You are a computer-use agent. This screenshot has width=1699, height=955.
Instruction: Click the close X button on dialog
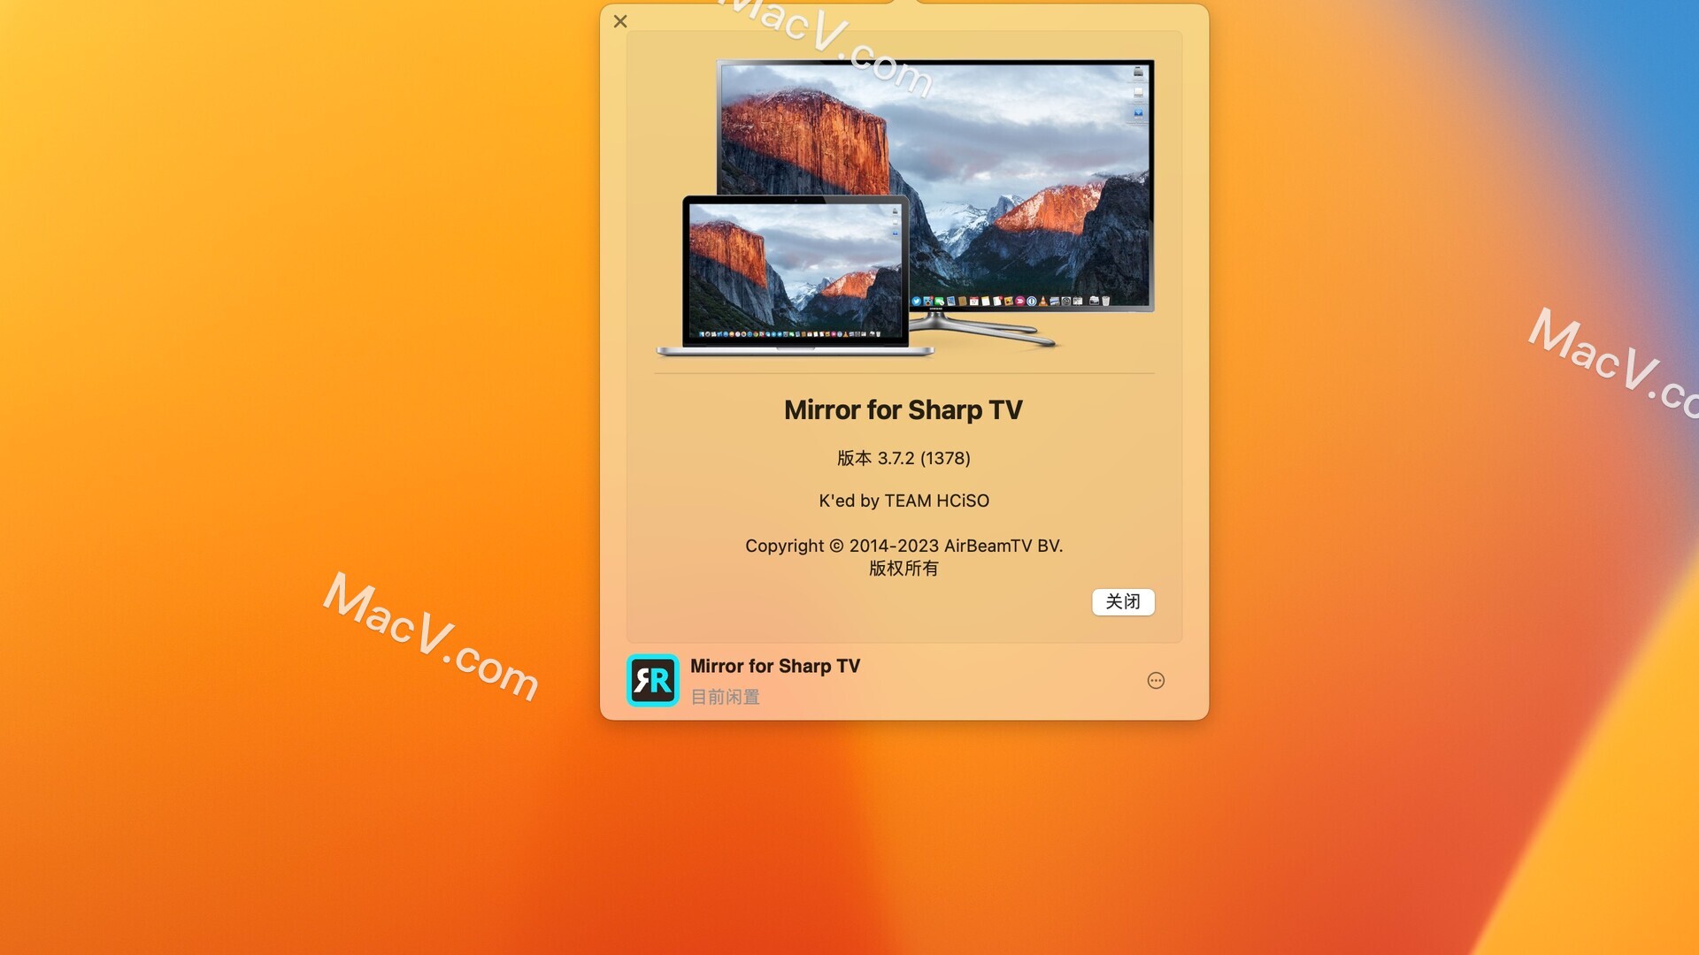[x=619, y=21]
